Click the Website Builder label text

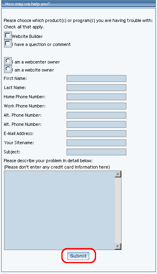click(x=27, y=36)
